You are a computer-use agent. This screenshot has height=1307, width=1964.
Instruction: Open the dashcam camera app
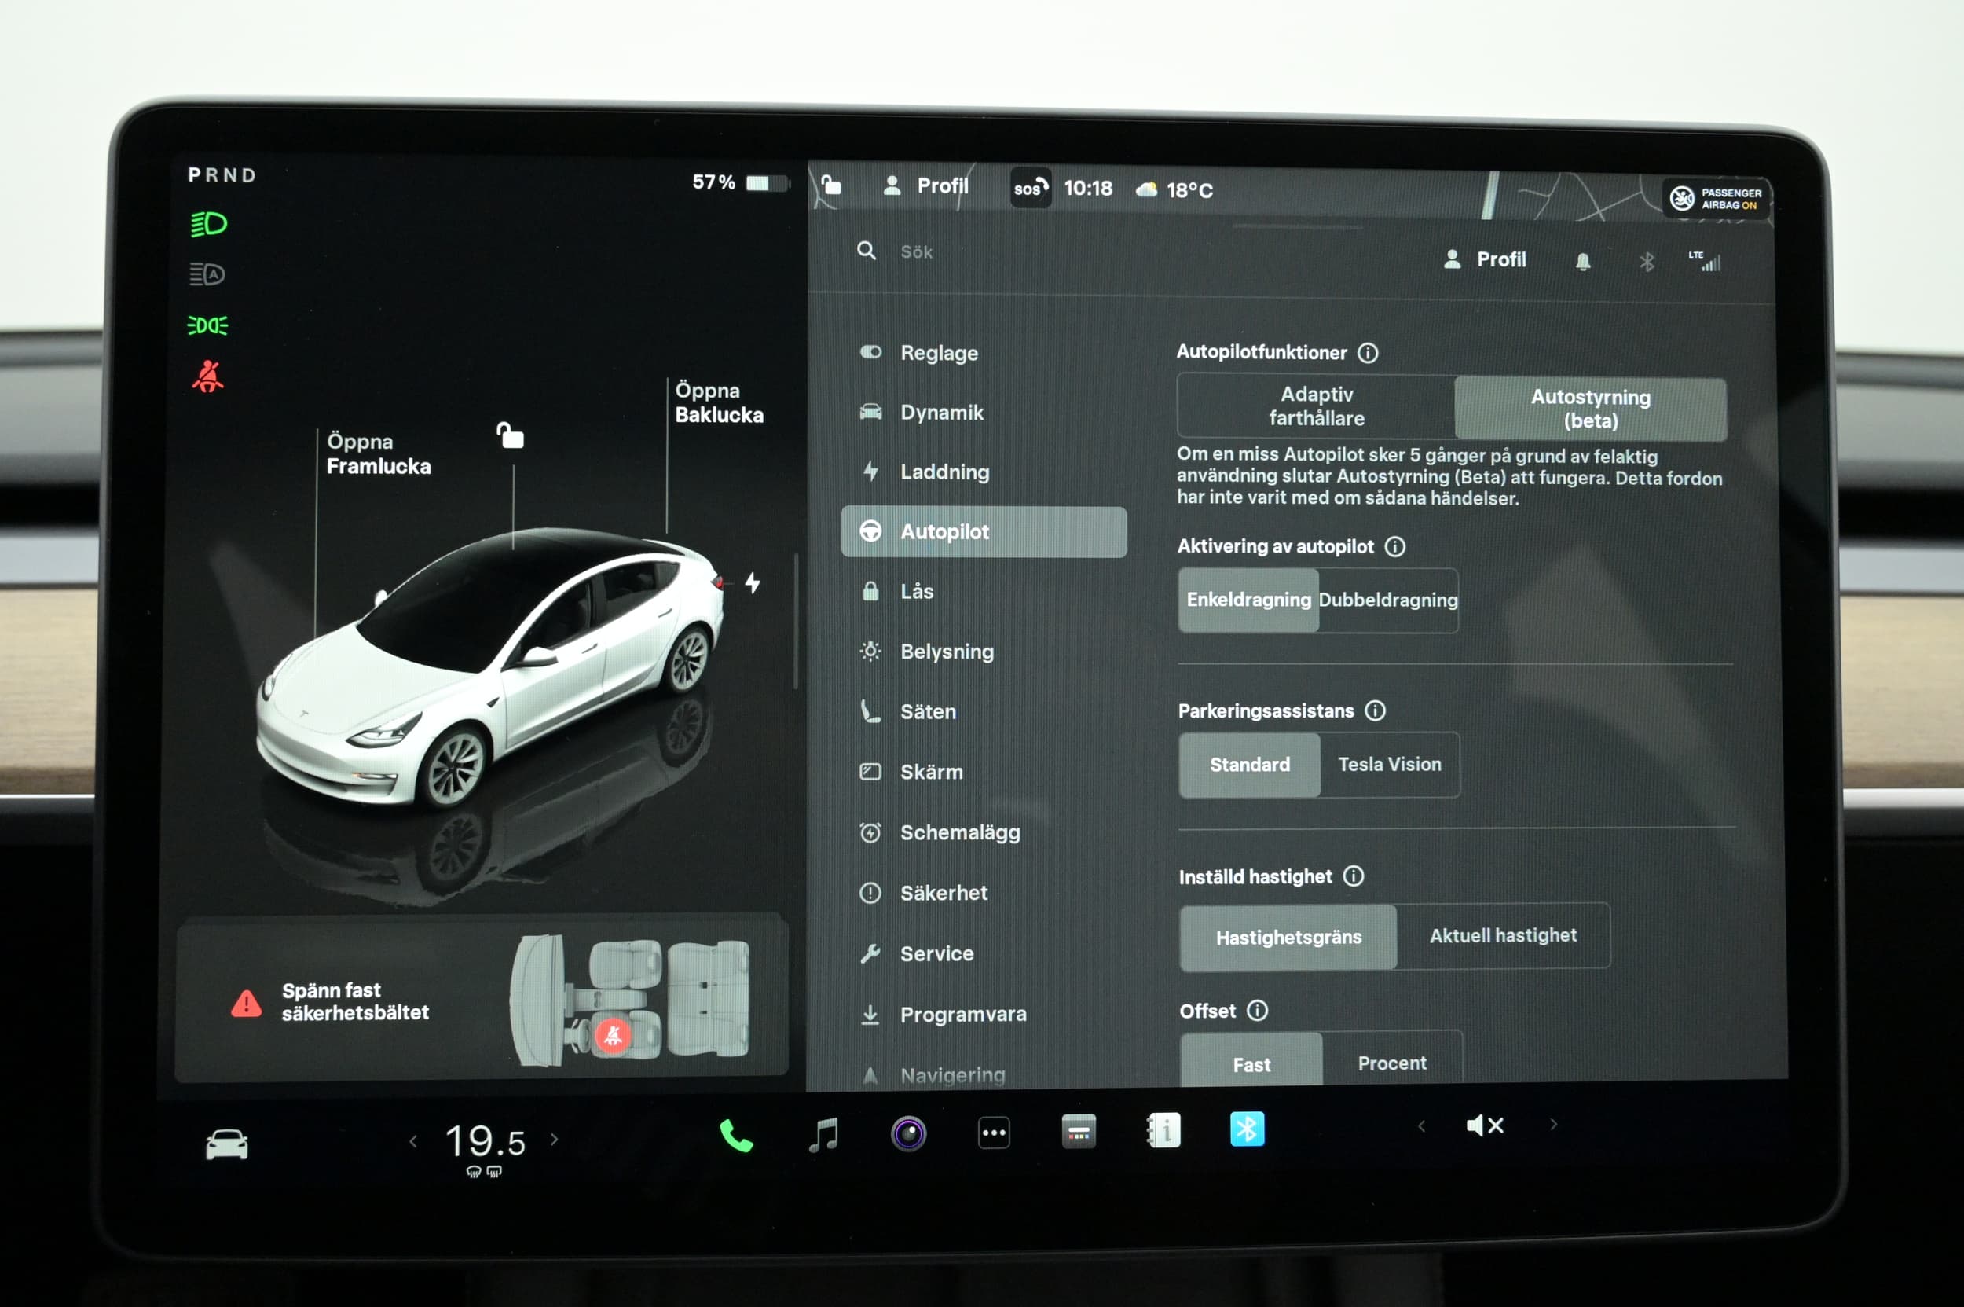(x=908, y=1133)
